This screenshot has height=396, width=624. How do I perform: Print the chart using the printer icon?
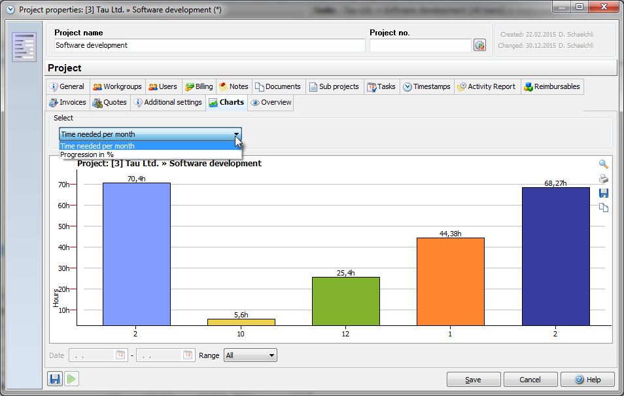coord(603,179)
